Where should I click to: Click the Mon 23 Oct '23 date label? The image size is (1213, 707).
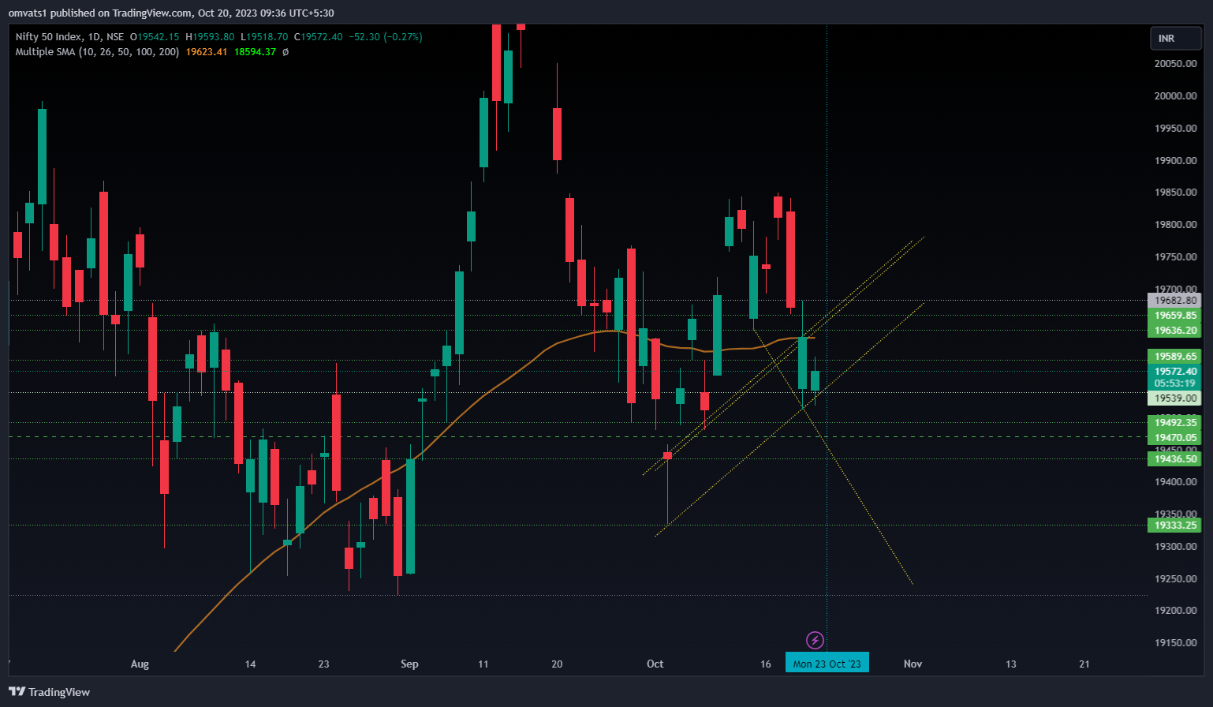827,664
